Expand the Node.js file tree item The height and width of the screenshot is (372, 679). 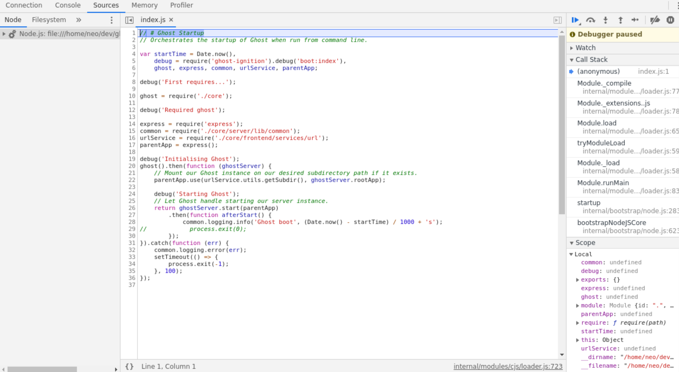(x=4, y=34)
